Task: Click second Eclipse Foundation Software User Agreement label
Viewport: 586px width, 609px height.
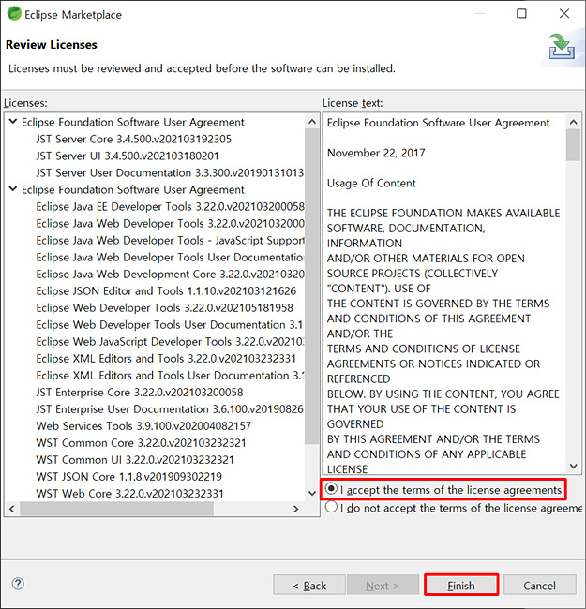Action: pos(133,189)
